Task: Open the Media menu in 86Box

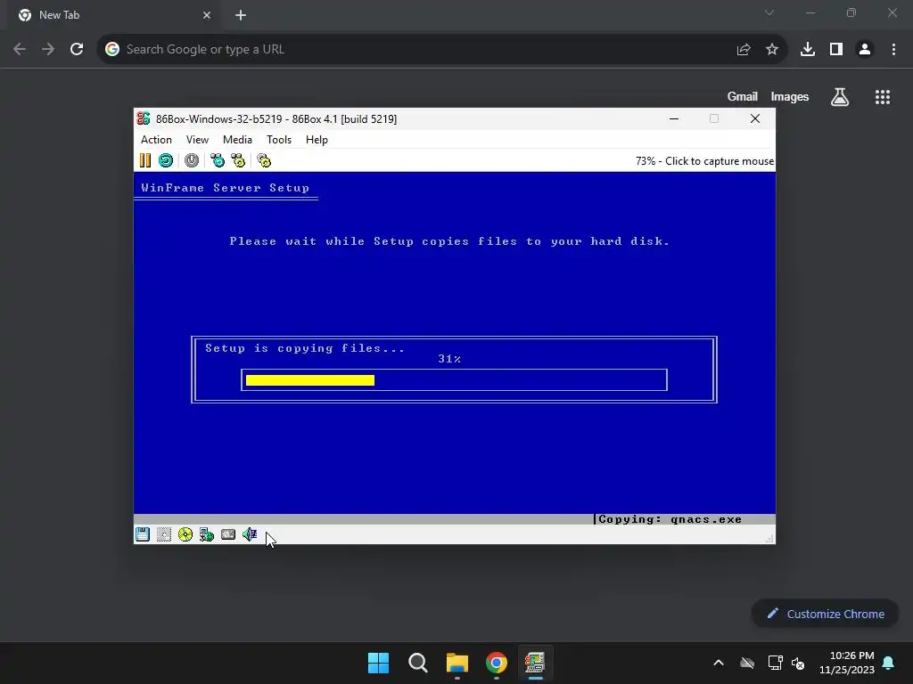Action: (x=237, y=140)
